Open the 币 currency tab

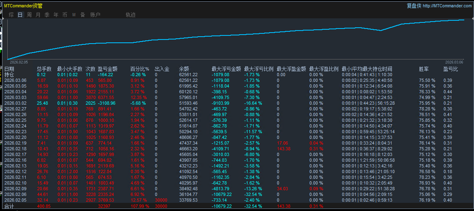[x=65, y=15]
